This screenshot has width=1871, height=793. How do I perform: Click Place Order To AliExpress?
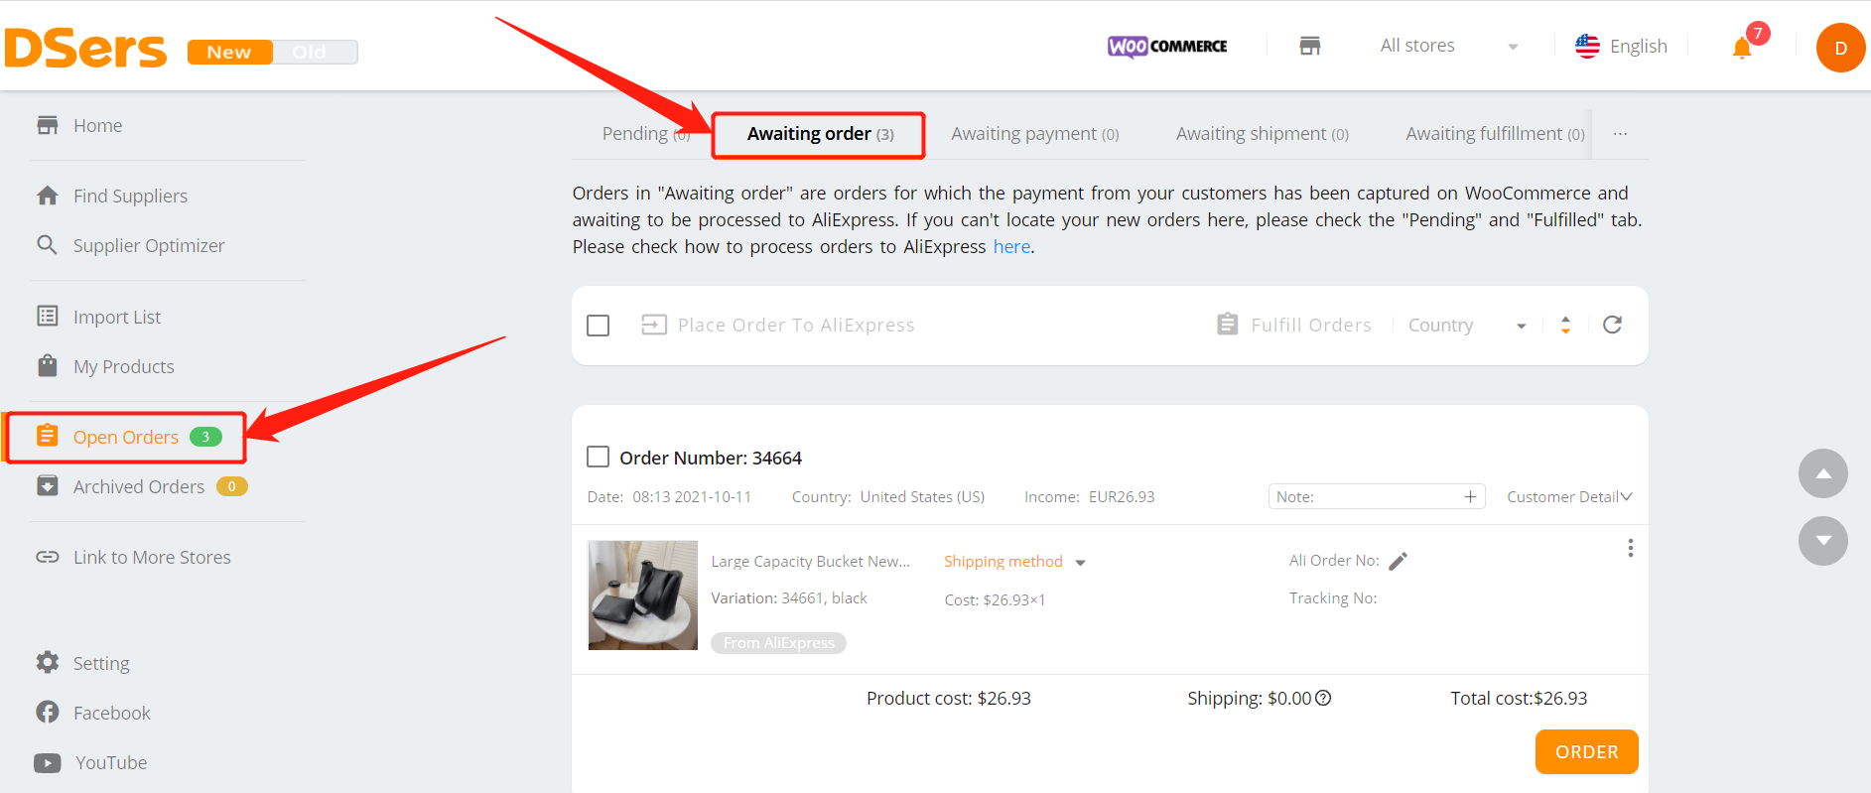tap(778, 325)
